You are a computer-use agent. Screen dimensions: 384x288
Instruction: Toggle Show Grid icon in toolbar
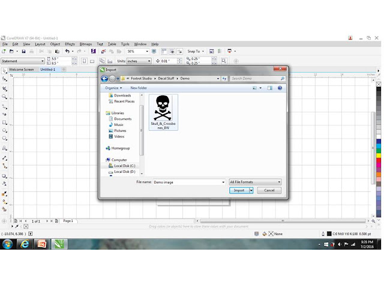[172, 51]
